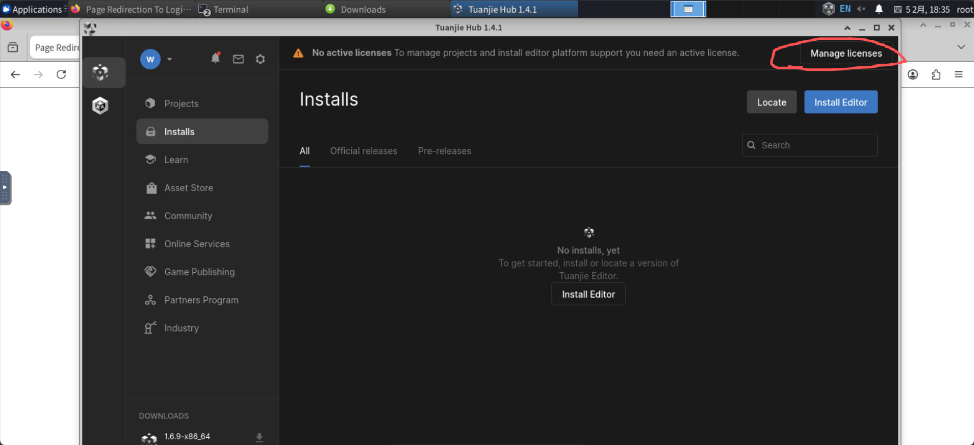Select Installs in the sidebar
The width and height of the screenshot is (974, 445).
202,132
